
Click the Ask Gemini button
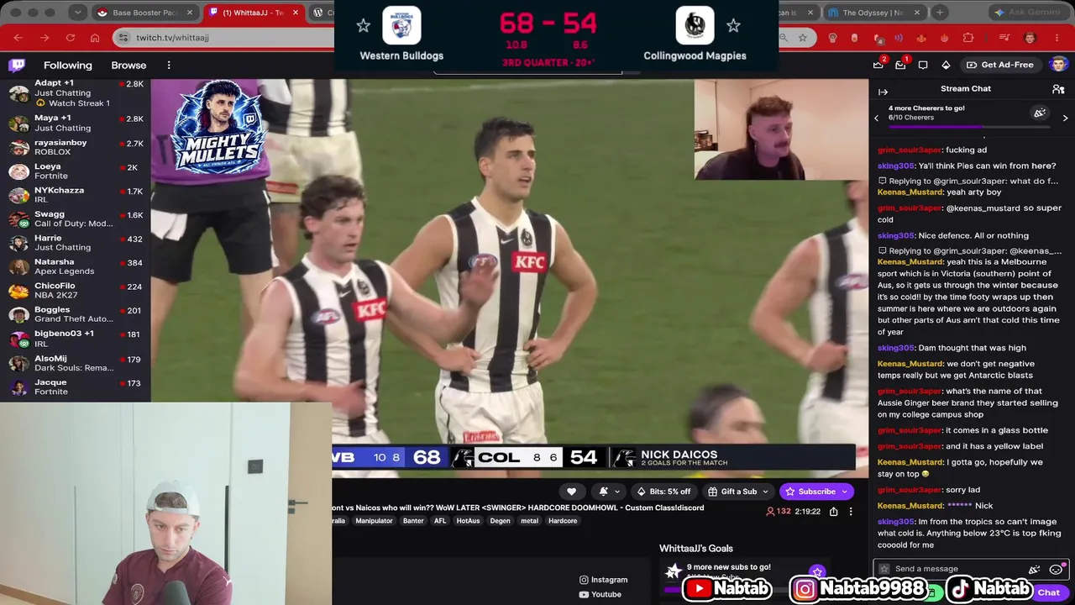coord(1030,13)
